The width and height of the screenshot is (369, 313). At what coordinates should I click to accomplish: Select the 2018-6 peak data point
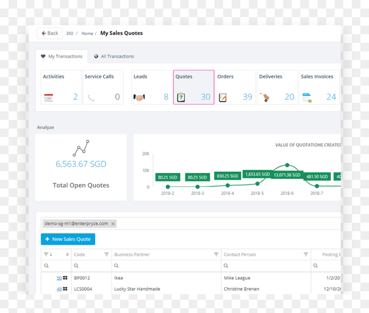tap(287, 165)
